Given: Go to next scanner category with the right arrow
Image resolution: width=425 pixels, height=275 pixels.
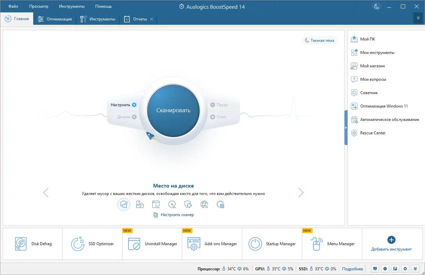Looking at the screenshot, I should tap(301, 193).
